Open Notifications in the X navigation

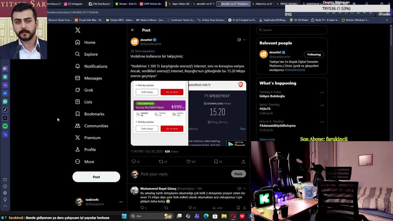click(91, 66)
